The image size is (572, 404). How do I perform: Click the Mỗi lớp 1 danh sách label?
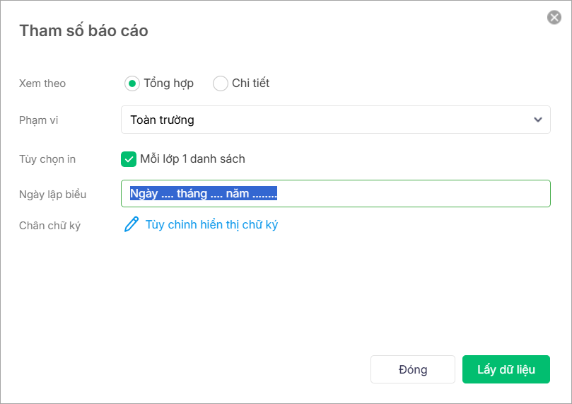[192, 159]
